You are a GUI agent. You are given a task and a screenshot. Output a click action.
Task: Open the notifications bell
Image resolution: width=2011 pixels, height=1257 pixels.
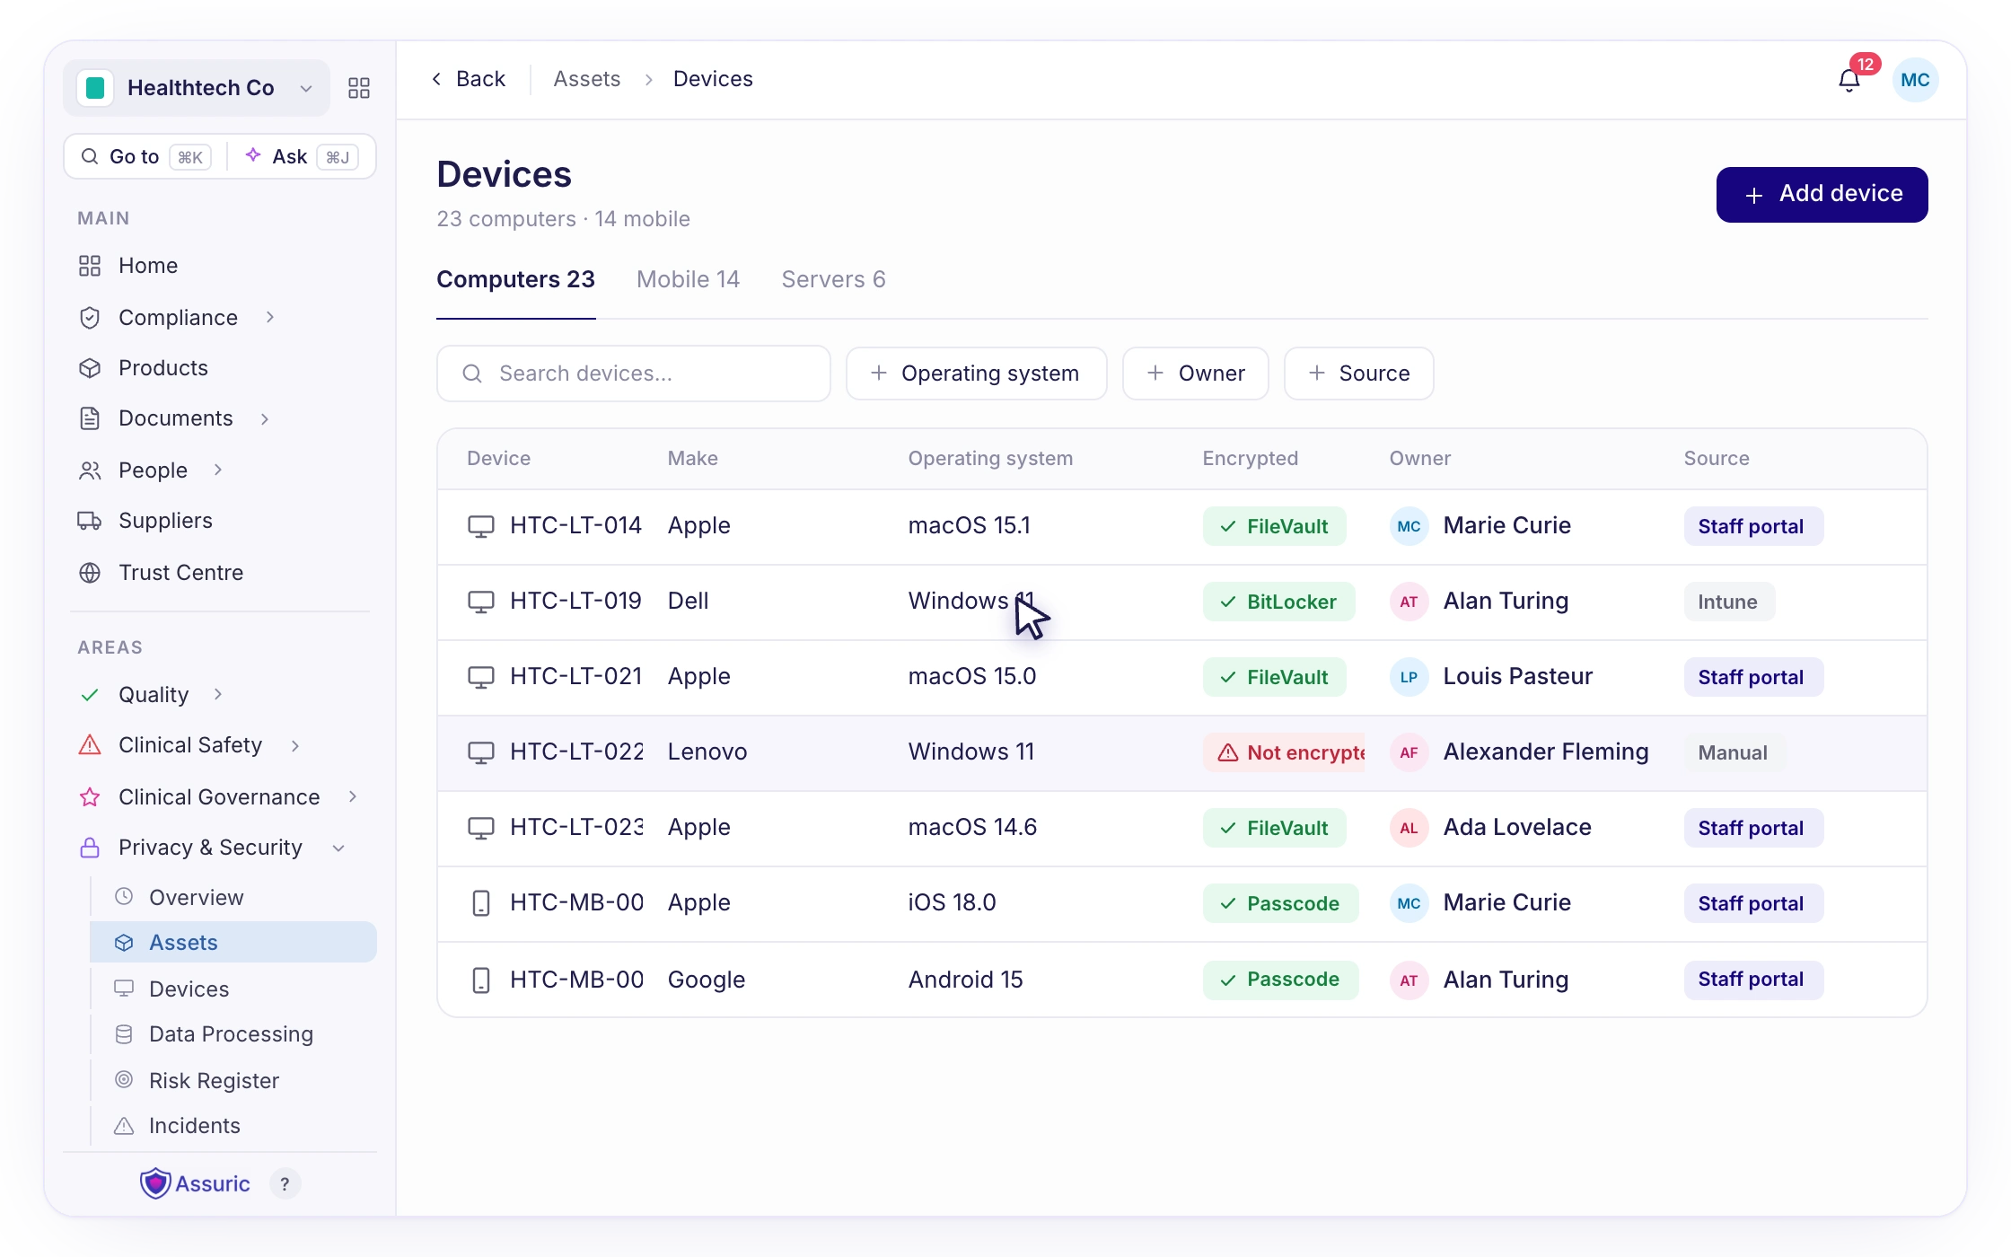tap(1849, 80)
